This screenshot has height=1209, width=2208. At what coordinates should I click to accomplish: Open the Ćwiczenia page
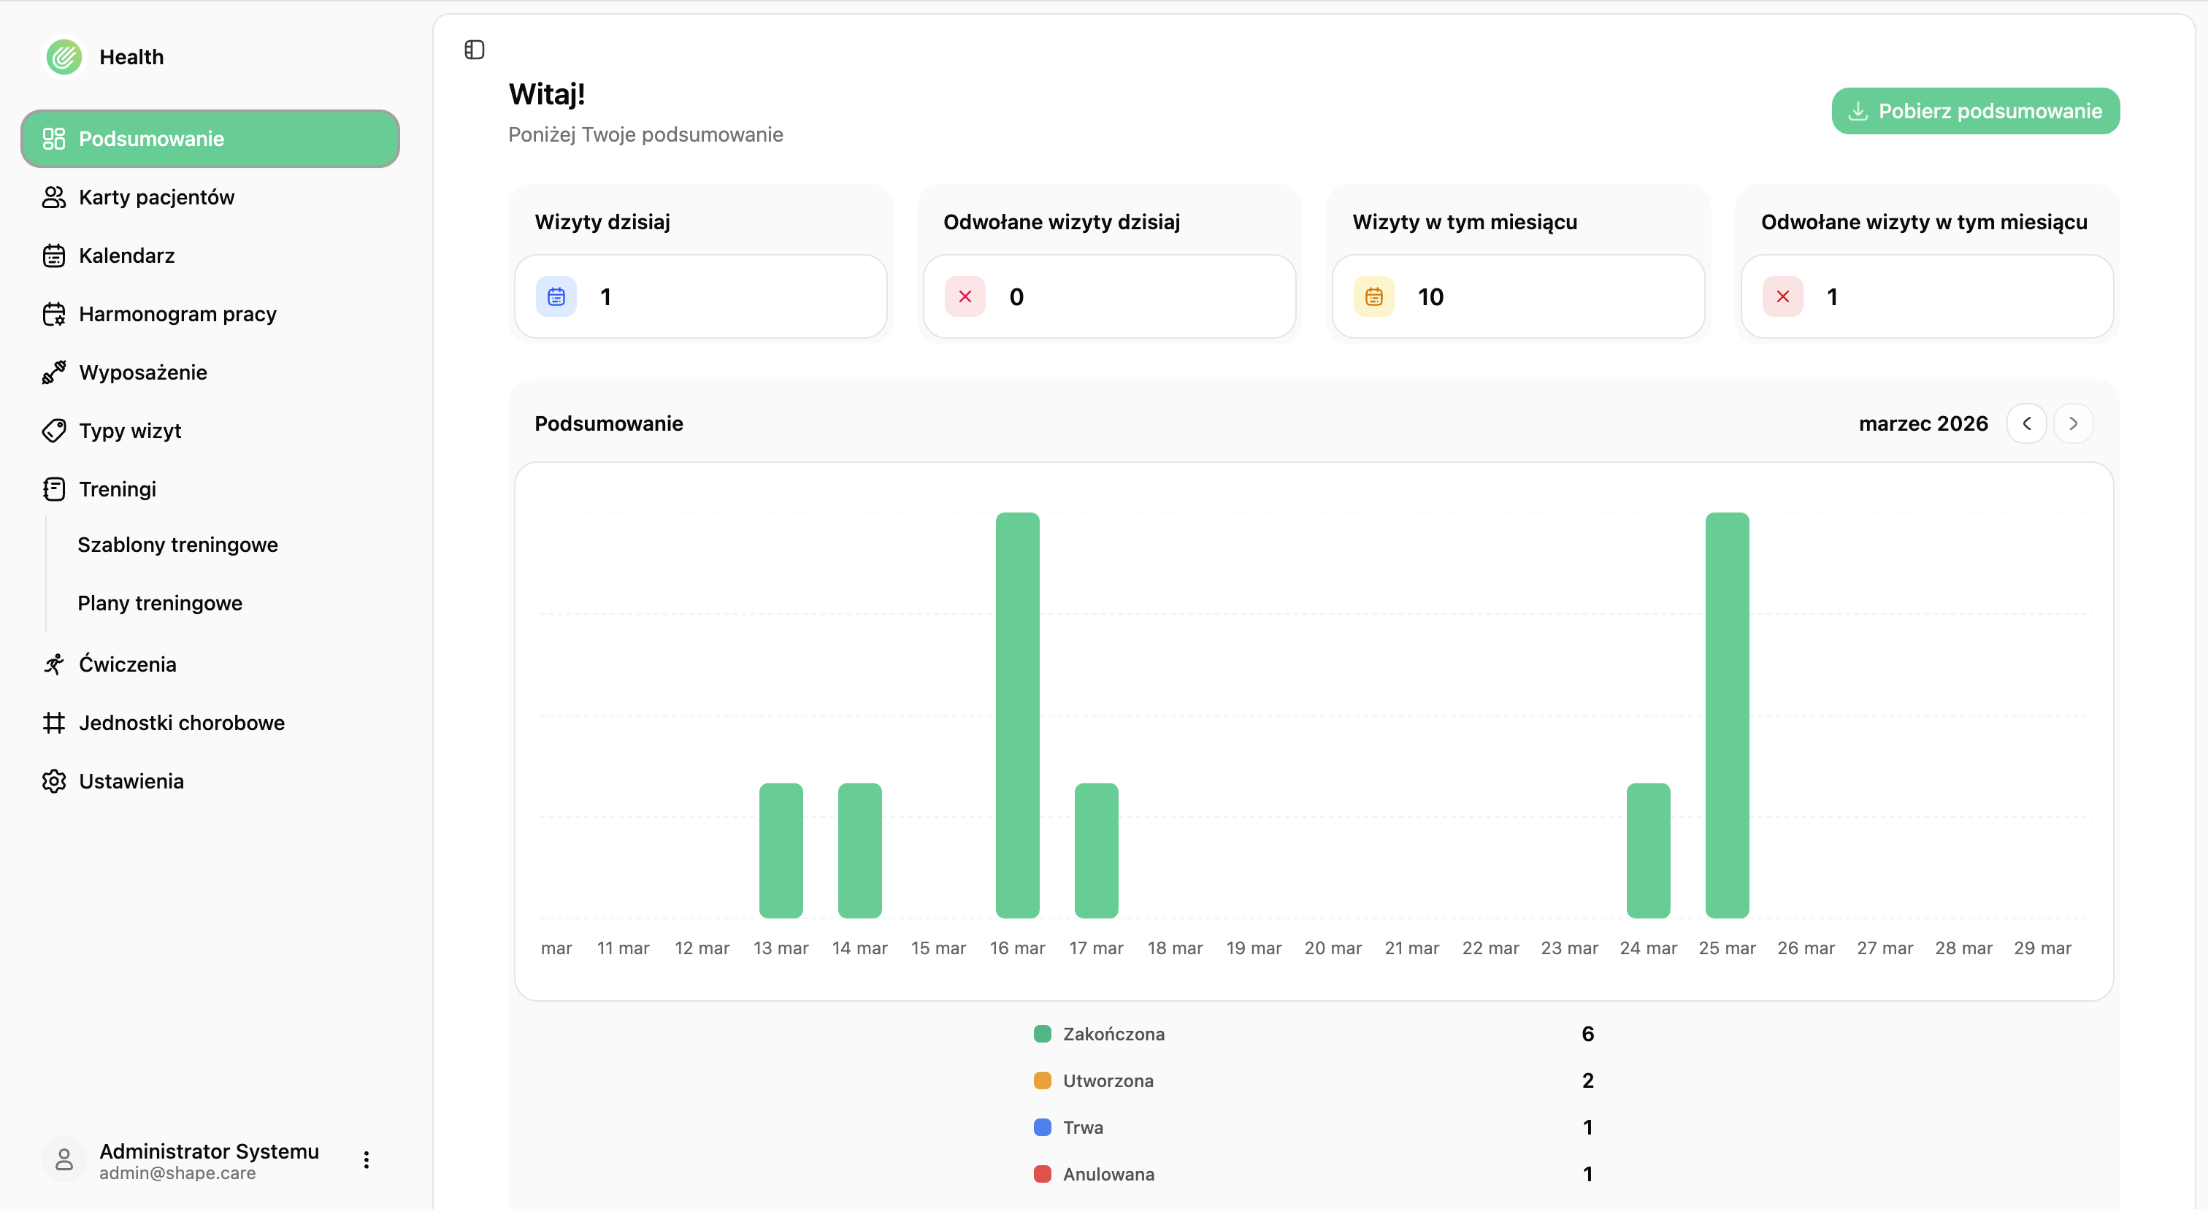127,664
